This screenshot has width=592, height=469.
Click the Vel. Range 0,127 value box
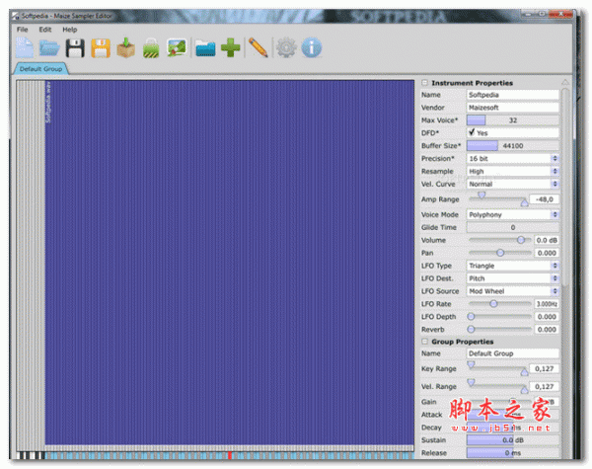tap(544, 387)
